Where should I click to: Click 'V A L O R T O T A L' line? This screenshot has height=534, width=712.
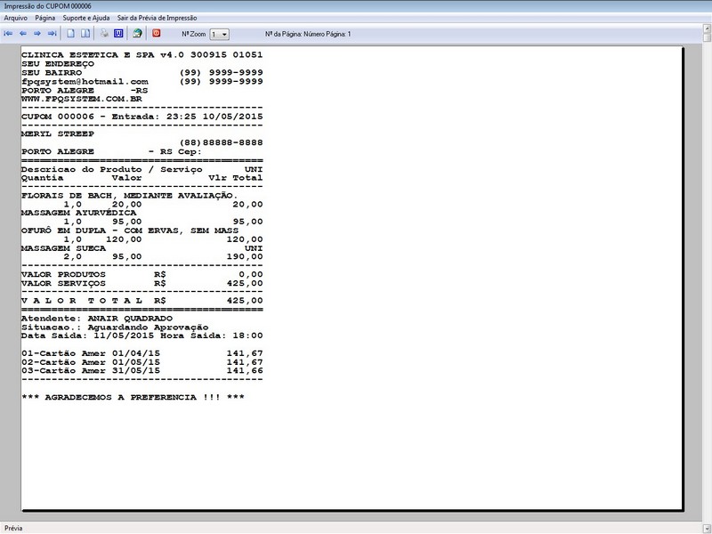(x=142, y=301)
